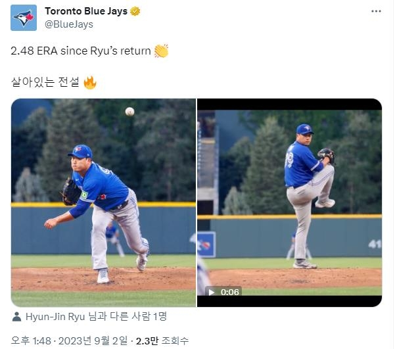Click the baseball in the left photo
This screenshot has height=349, width=395.
pos(129,111)
